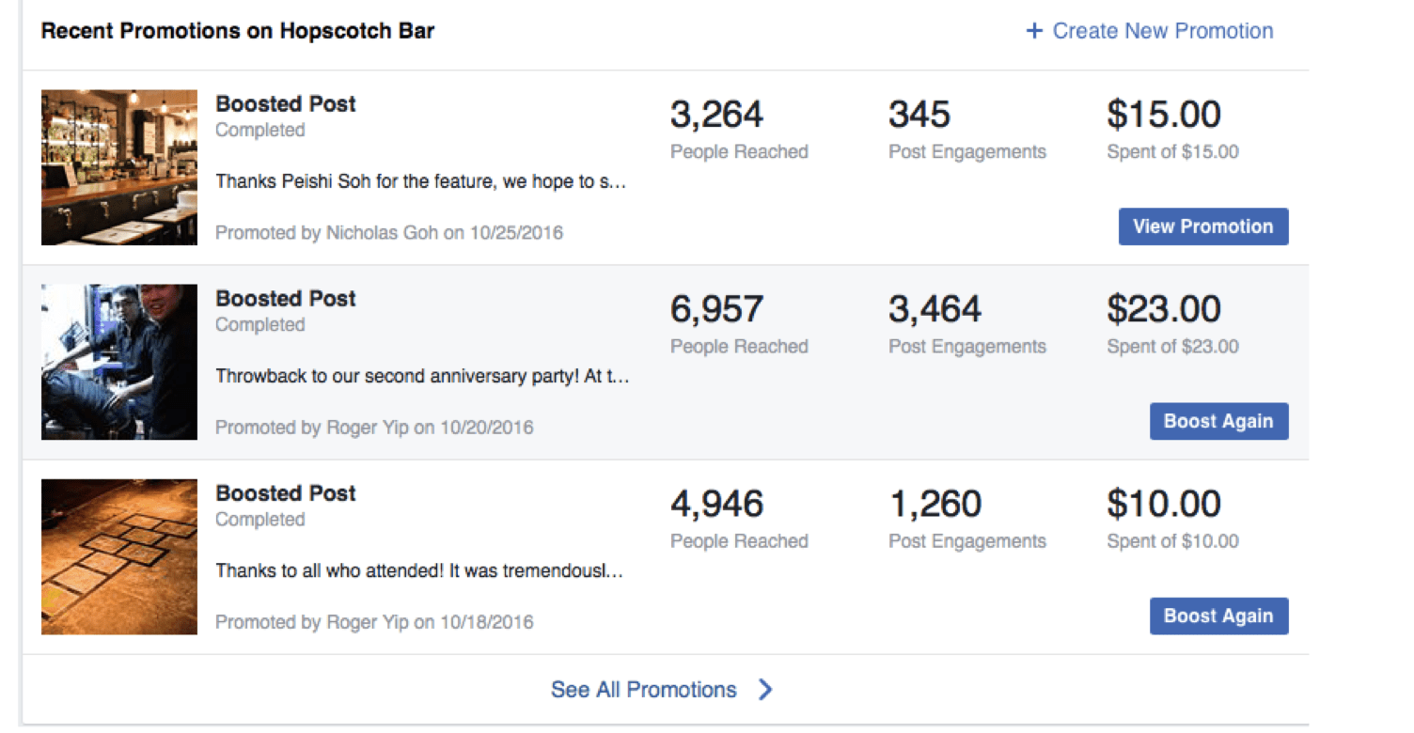This screenshot has height=733, width=1414.
Task: Open the bar interior post thumbnail
Action: point(119,167)
